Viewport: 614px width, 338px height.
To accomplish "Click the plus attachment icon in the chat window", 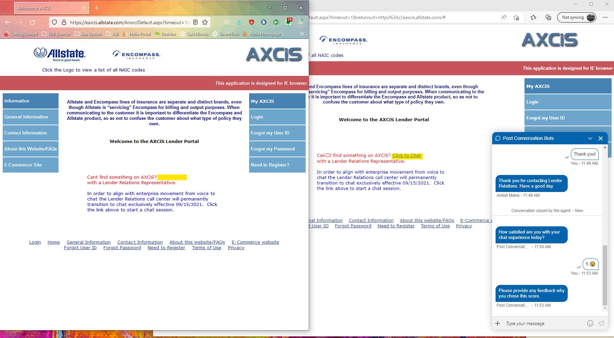I will (498, 323).
